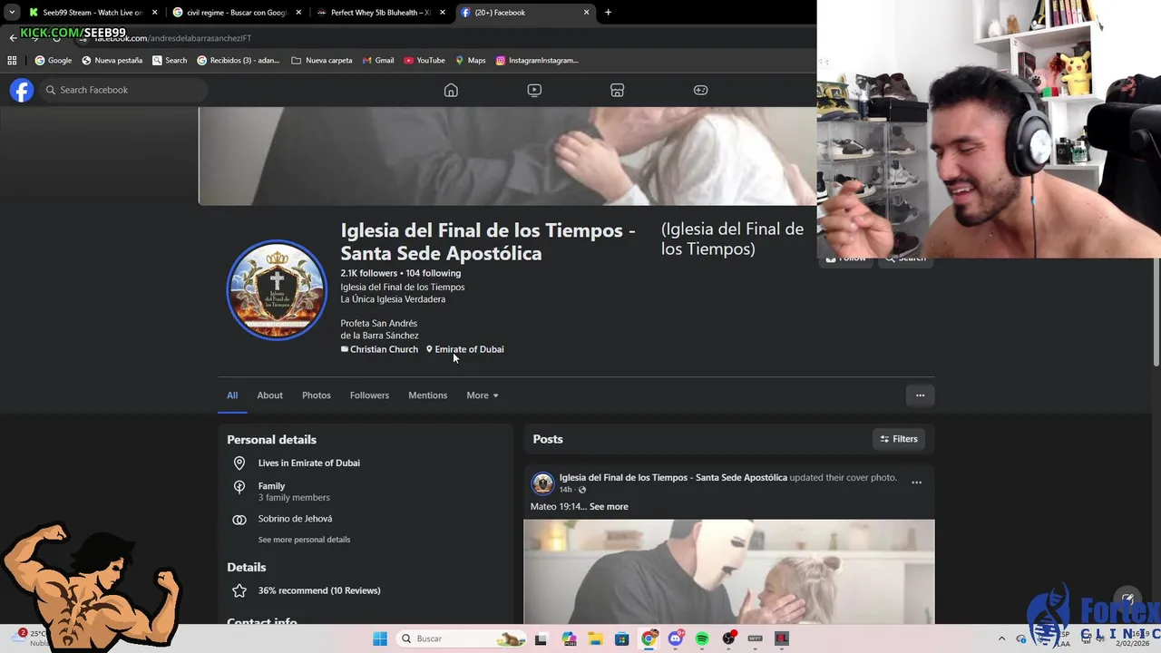Open the Recibidos (3) bookmark
This screenshot has height=653, width=1161.
click(x=238, y=61)
